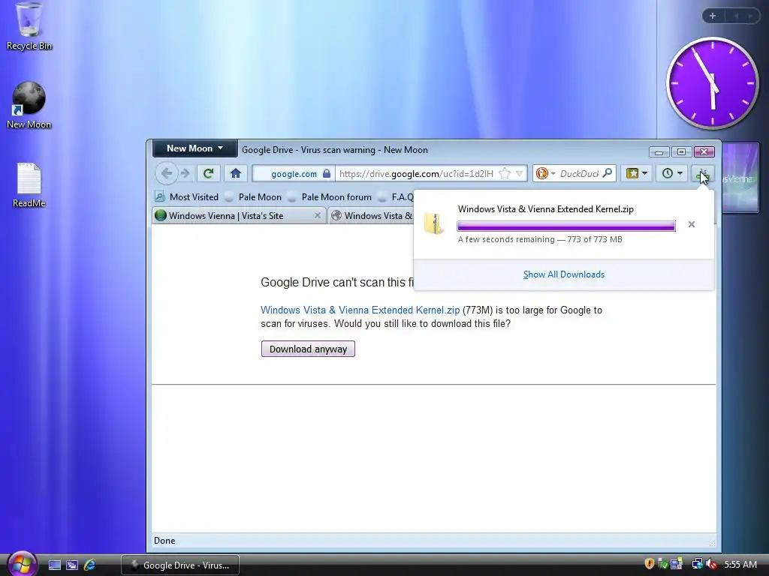Click the security shield tray icon
This screenshot has height=576, width=769.
(x=650, y=564)
